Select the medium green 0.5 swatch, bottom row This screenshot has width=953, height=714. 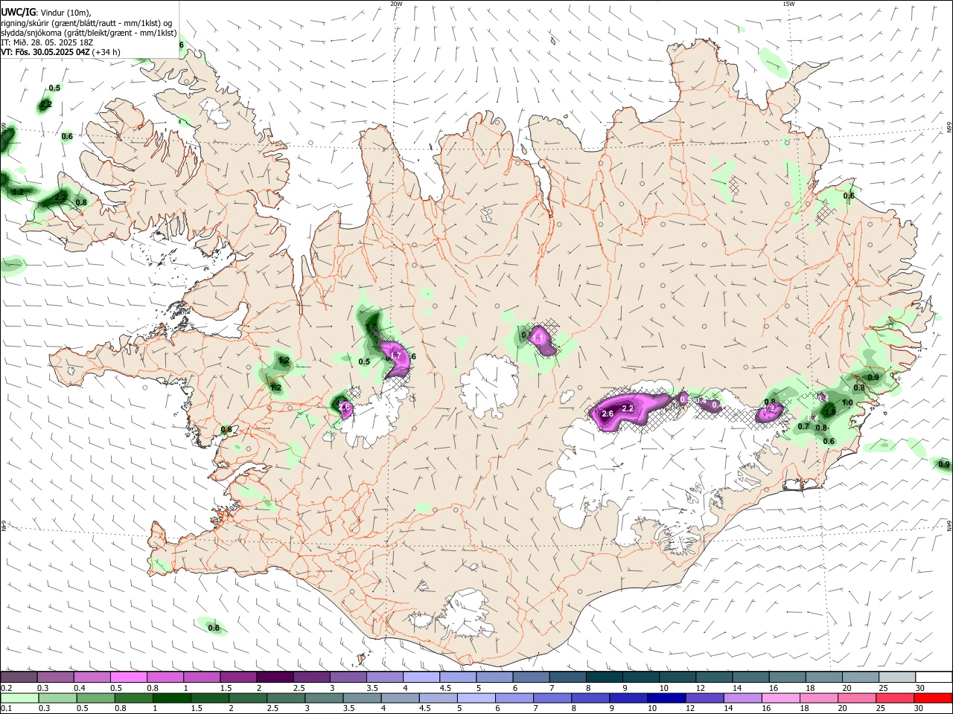click(x=95, y=698)
